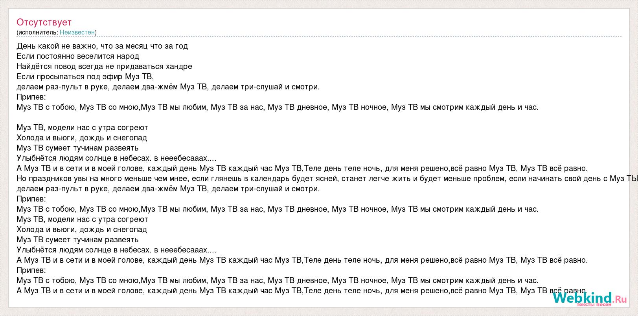Click the first Муз ТВ, модели нас с утра line
Image resolution: width=638 pixels, height=316 pixels.
82,127
